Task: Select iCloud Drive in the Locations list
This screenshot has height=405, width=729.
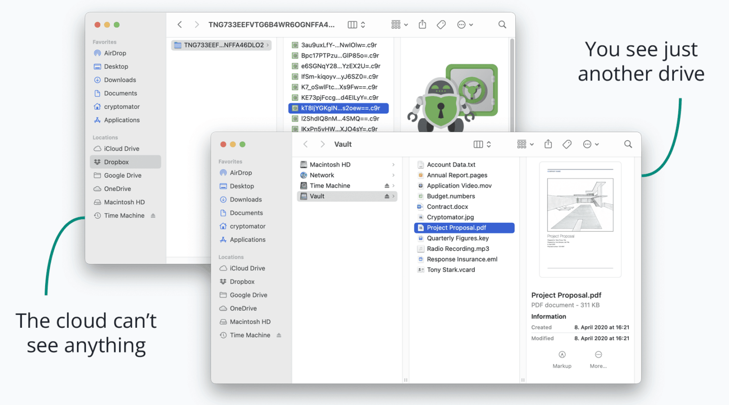Action: pos(247,268)
